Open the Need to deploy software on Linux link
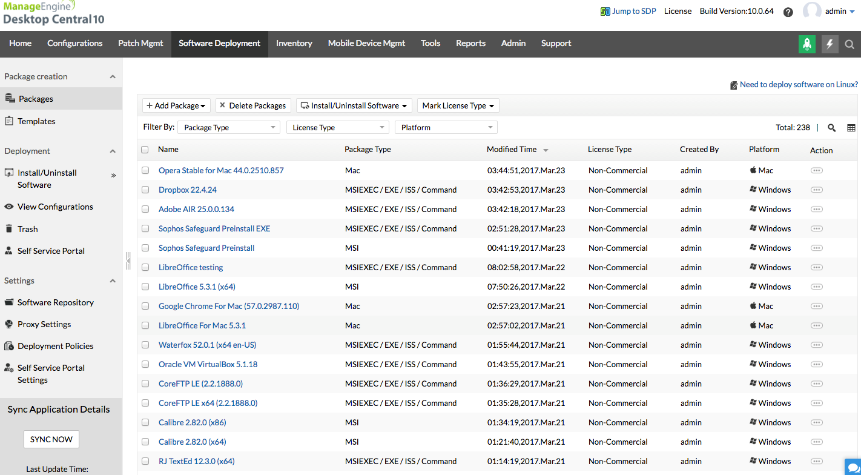This screenshot has width=861, height=475. point(798,85)
